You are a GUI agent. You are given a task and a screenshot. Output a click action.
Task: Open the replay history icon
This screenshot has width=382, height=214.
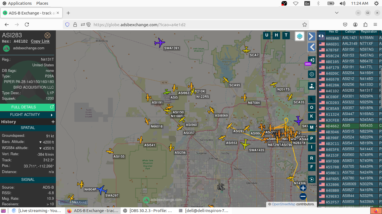point(312,179)
